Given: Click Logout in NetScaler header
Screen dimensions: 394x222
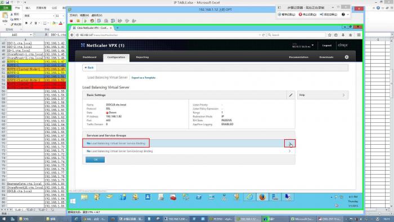Looking at the screenshot, I should coord(327,46).
